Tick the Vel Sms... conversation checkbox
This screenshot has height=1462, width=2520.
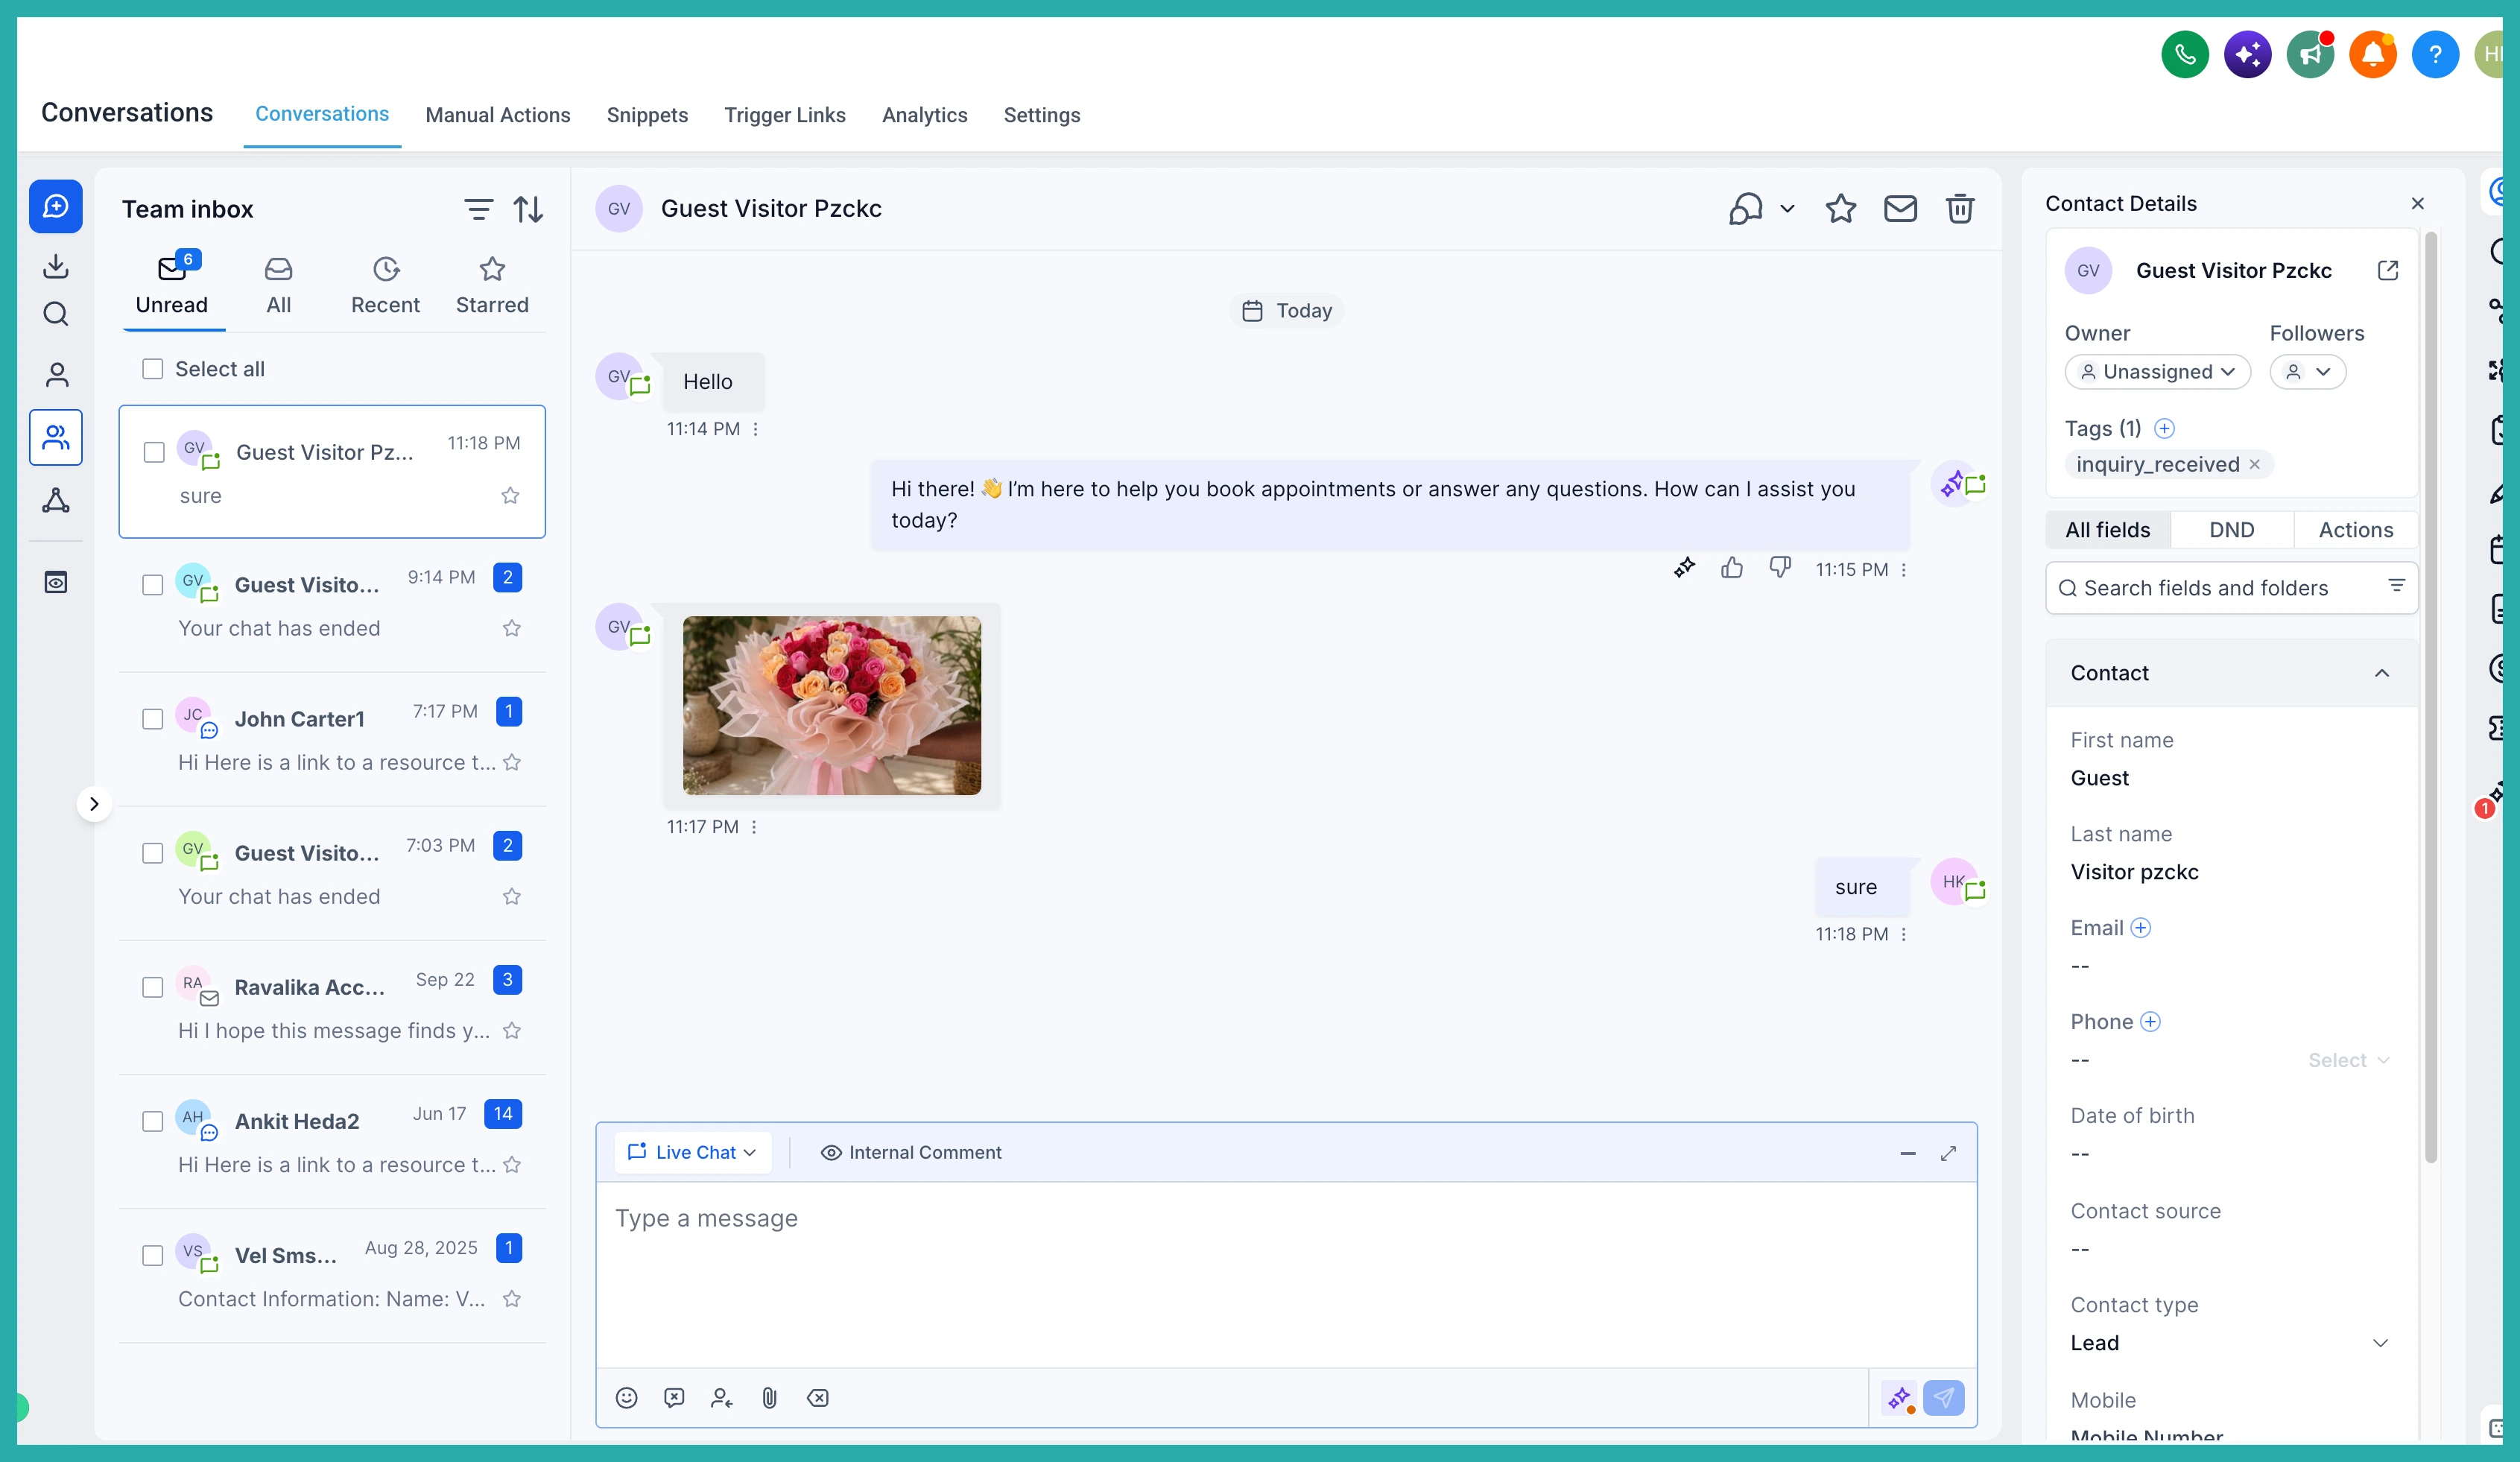(x=152, y=1255)
